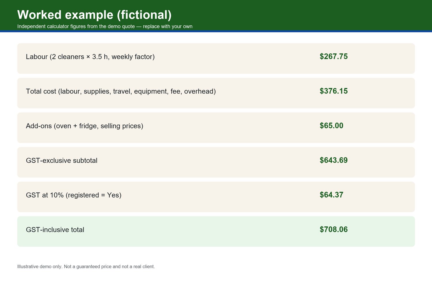432x282 pixels.
Task: Select the $267.75 labour amount
Action: point(334,57)
